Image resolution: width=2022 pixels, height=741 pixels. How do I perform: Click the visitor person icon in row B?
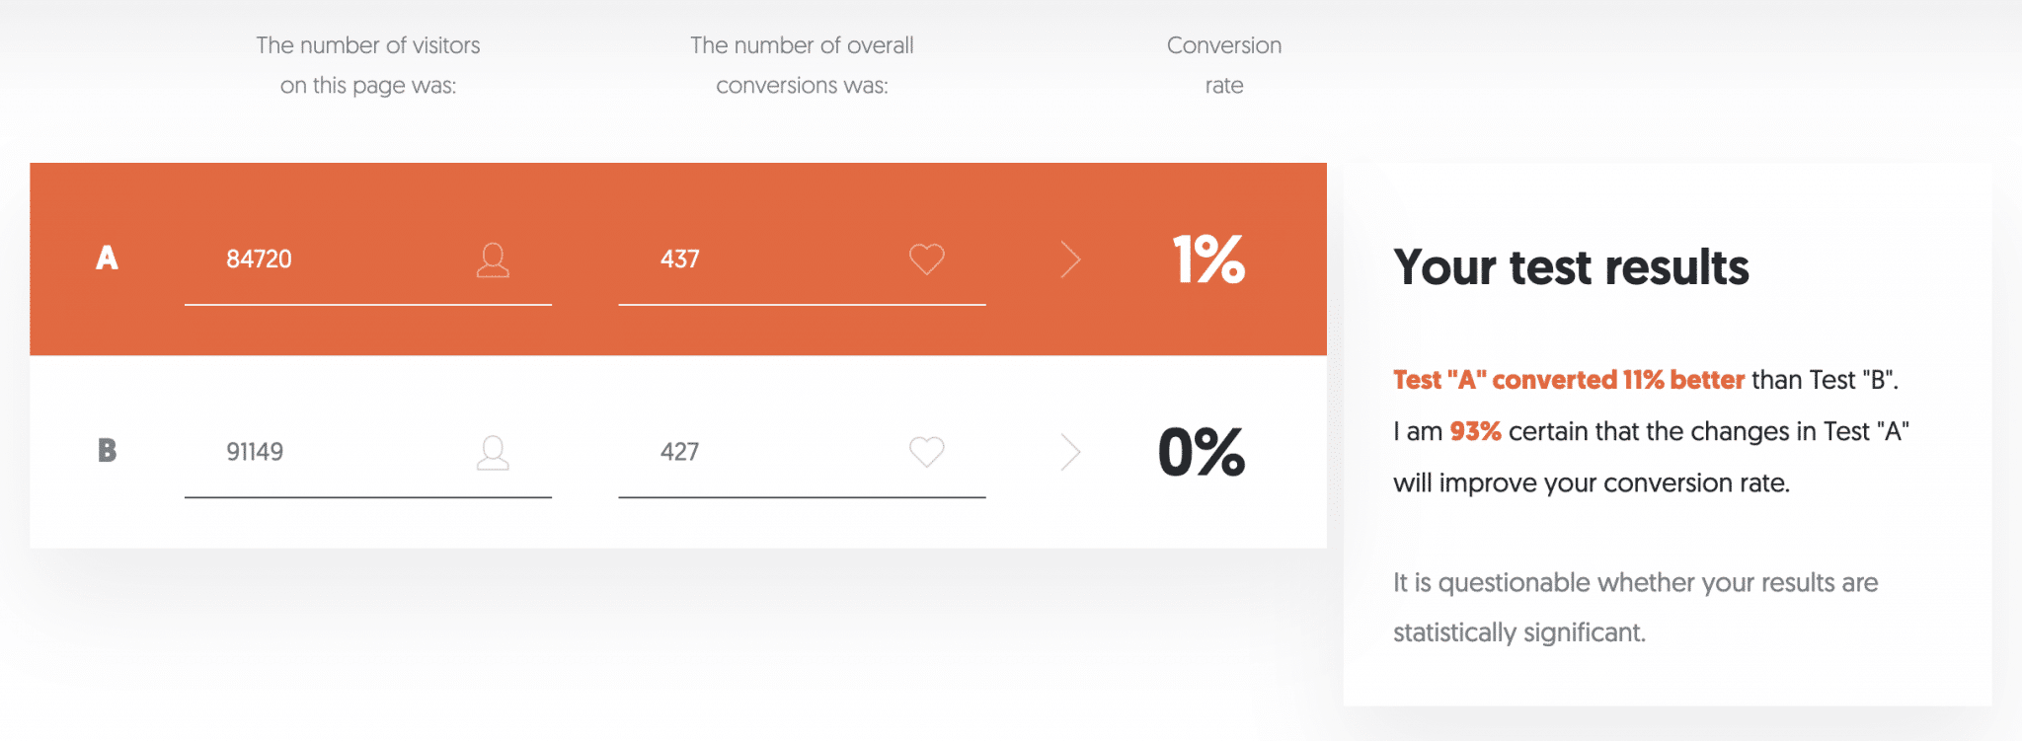(x=493, y=452)
